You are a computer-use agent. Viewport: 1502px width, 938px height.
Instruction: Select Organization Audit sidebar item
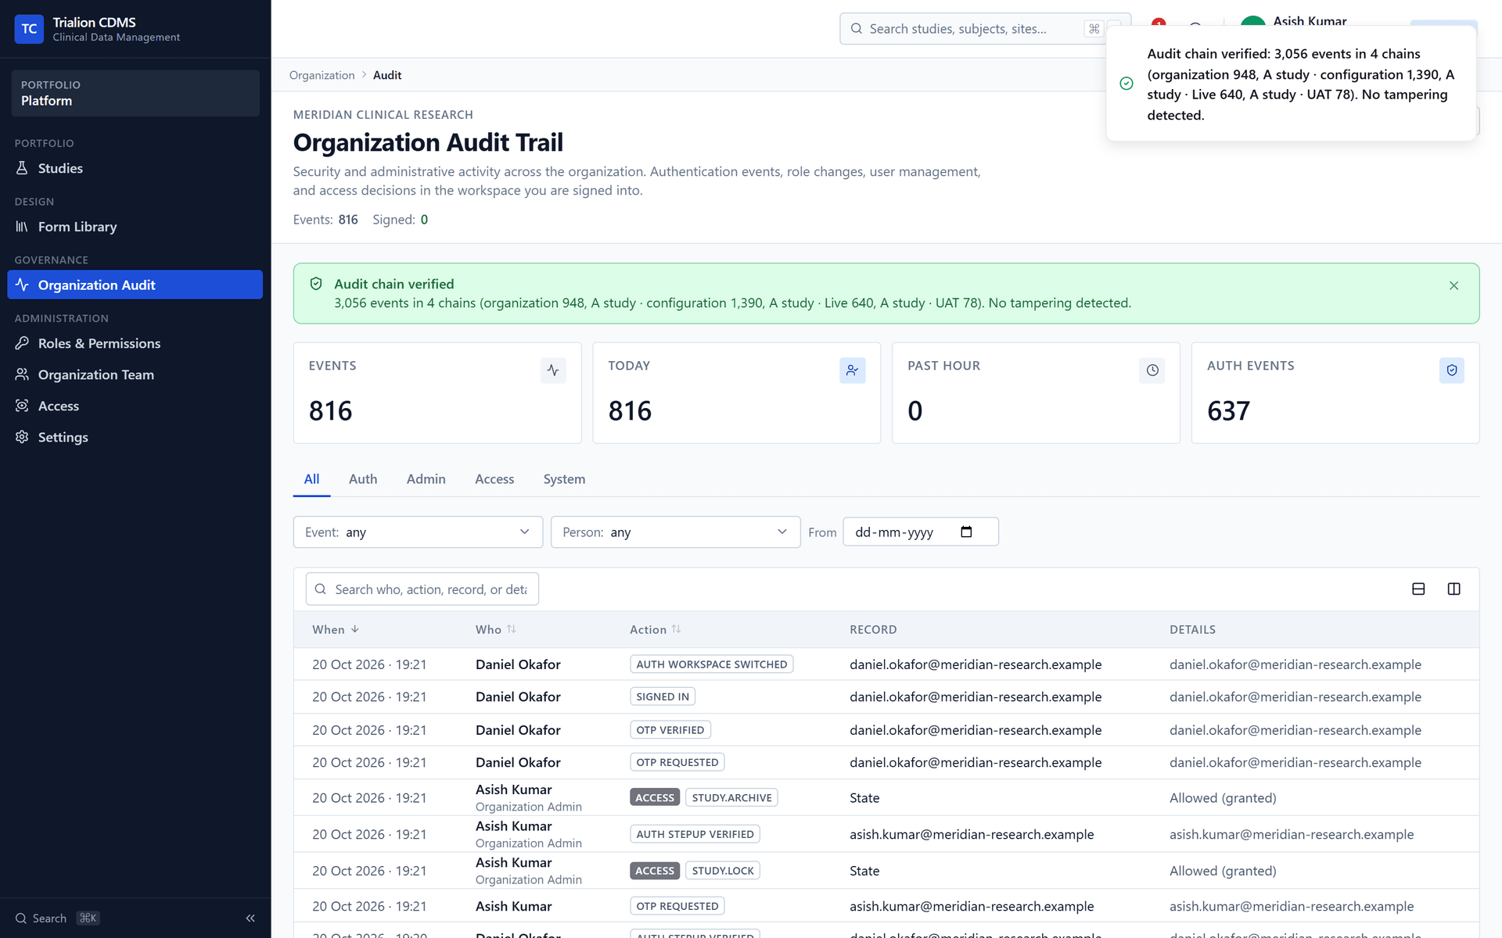pos(135,285)
